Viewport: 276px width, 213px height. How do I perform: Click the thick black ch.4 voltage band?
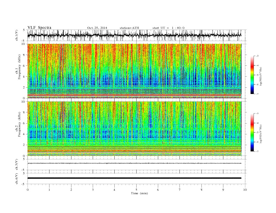pos(134,178)
